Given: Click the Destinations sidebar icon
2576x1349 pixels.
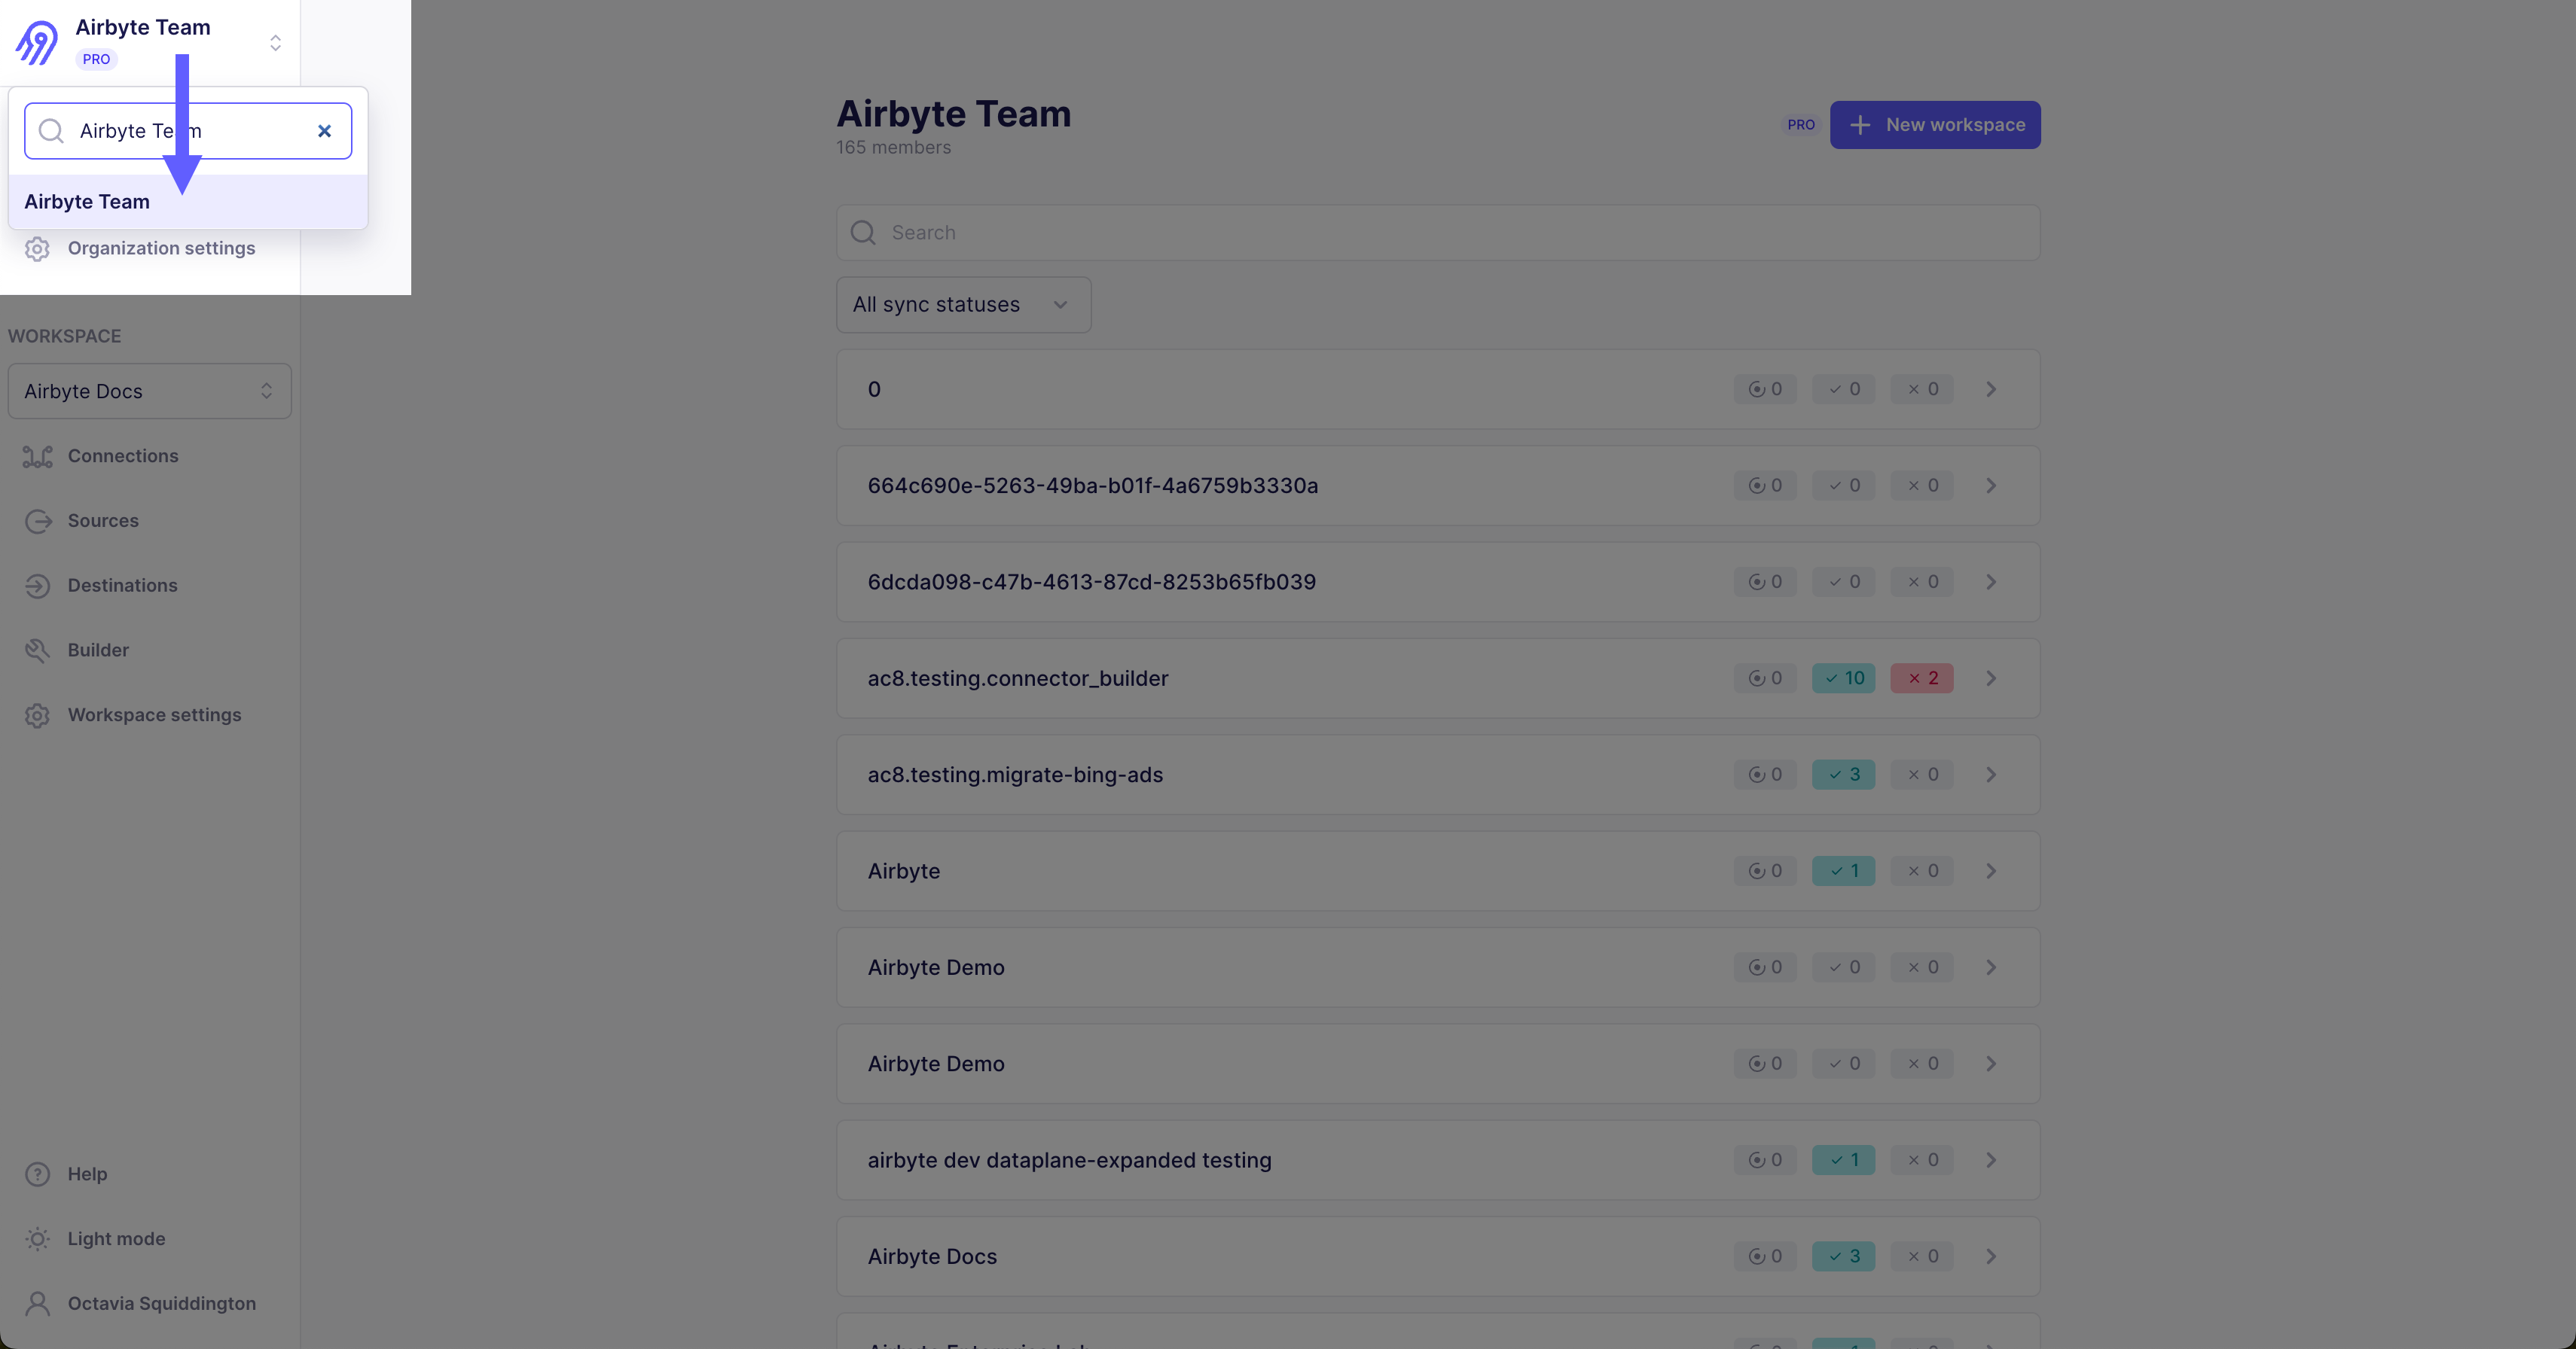Looking at the screenshot, I should 37,586.
